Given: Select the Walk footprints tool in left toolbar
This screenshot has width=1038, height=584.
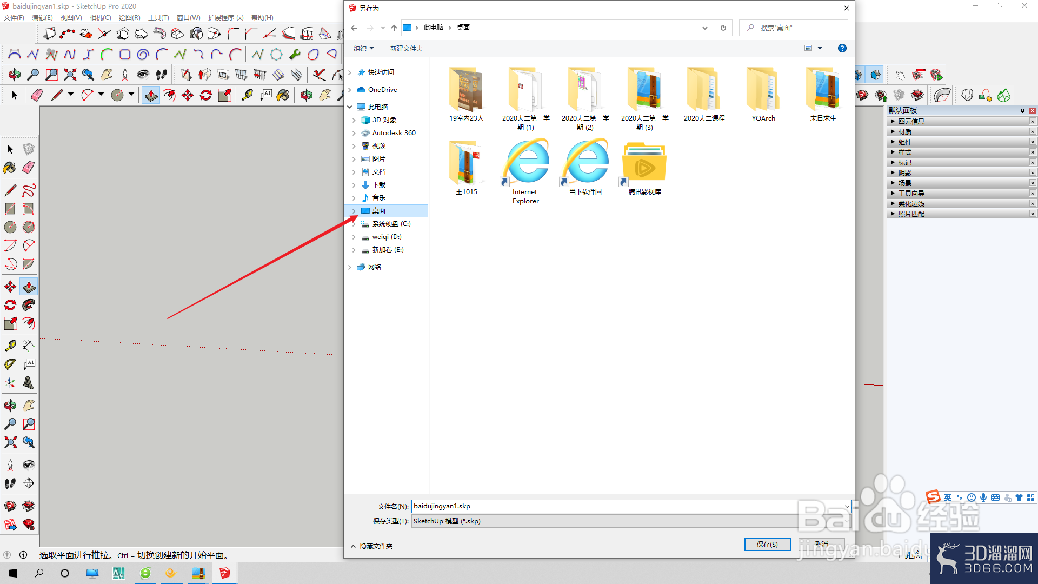Looking at the screenshot, I should (x=10, y=483).
